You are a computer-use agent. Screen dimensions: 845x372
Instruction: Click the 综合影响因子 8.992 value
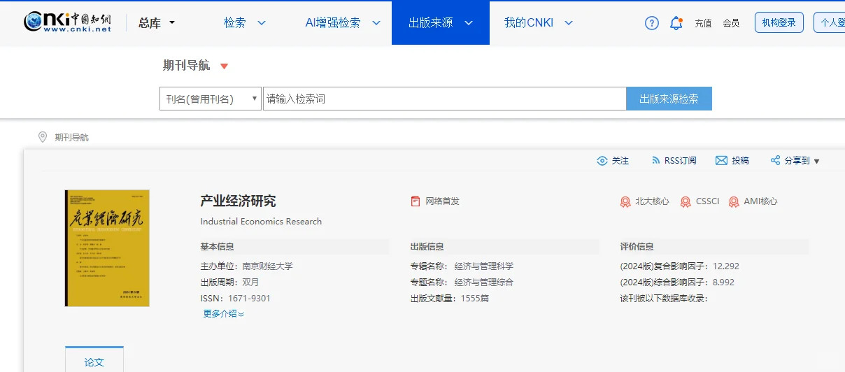[723, 282]
